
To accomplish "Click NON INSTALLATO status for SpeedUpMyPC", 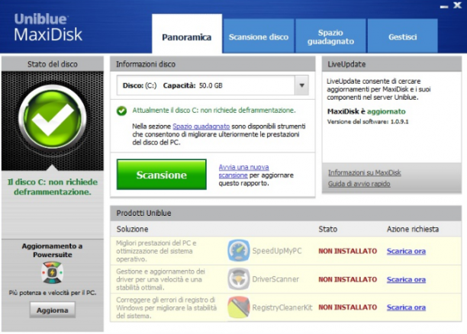I will [x=347, y=251].
